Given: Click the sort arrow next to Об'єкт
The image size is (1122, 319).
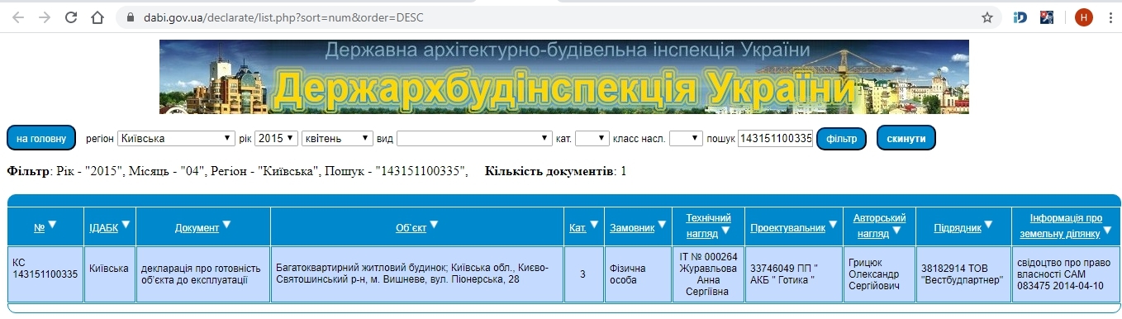Looking at the screenshot, I should pyautogui.click(x=435, y=224).
